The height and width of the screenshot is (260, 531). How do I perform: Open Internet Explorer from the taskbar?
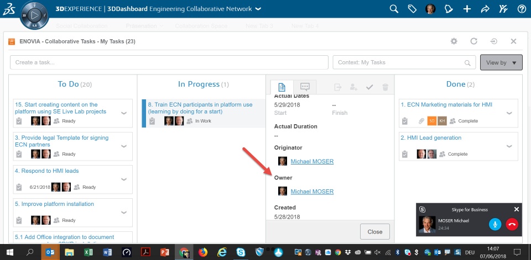(222, 252)
